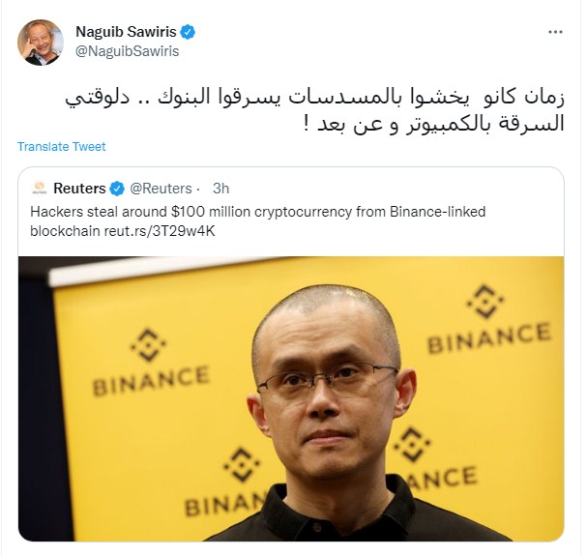
Task: Click the Translate Tweet link
Action: pos(61,146)
